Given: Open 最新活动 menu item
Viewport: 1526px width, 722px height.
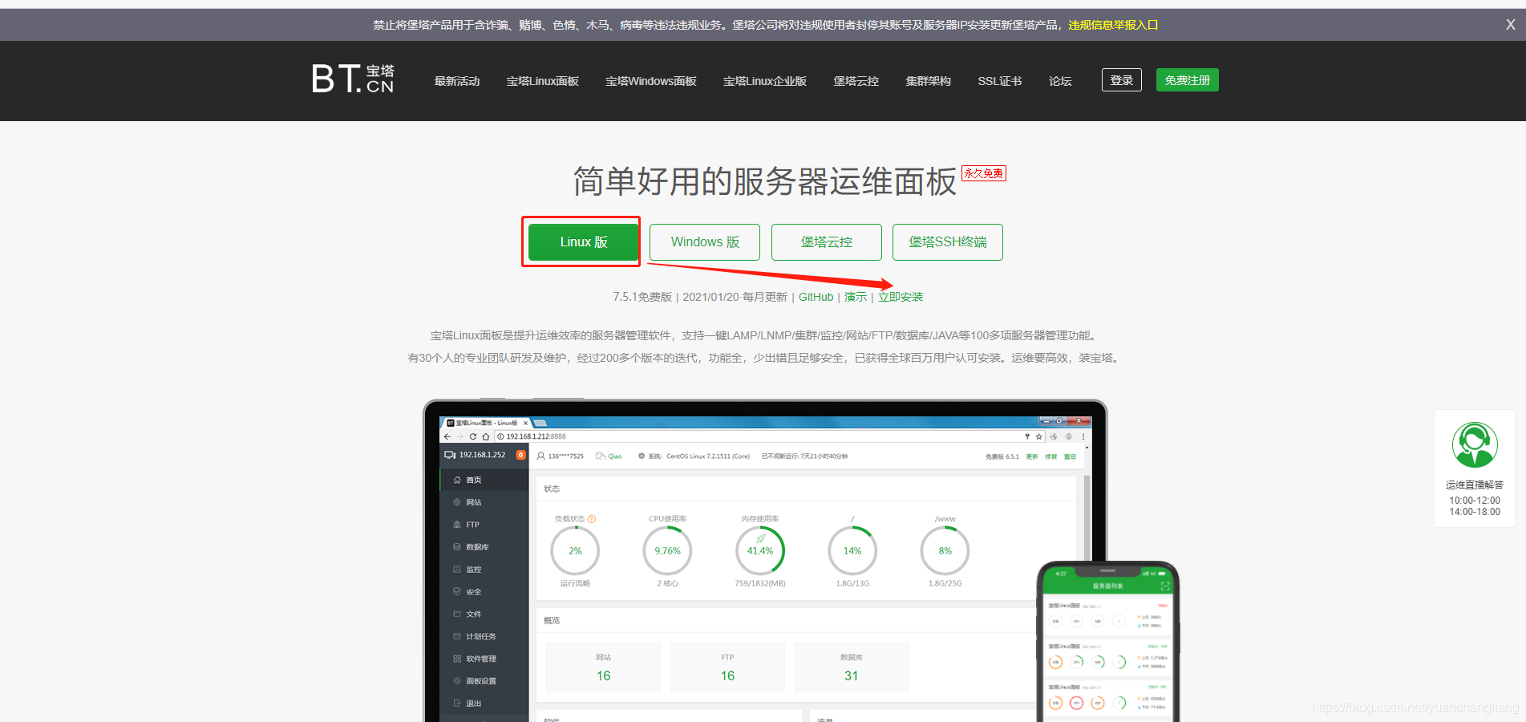Looking at the screenshot, I should (x=457, y=81).
